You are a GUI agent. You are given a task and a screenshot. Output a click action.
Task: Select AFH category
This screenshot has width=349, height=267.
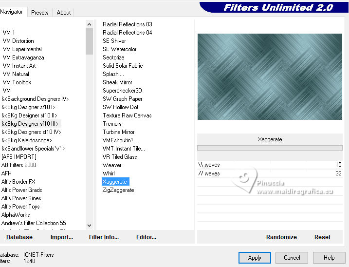(x=6, y=173)
